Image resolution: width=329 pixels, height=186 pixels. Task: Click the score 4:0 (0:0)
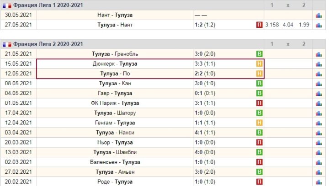coord(205,152)
